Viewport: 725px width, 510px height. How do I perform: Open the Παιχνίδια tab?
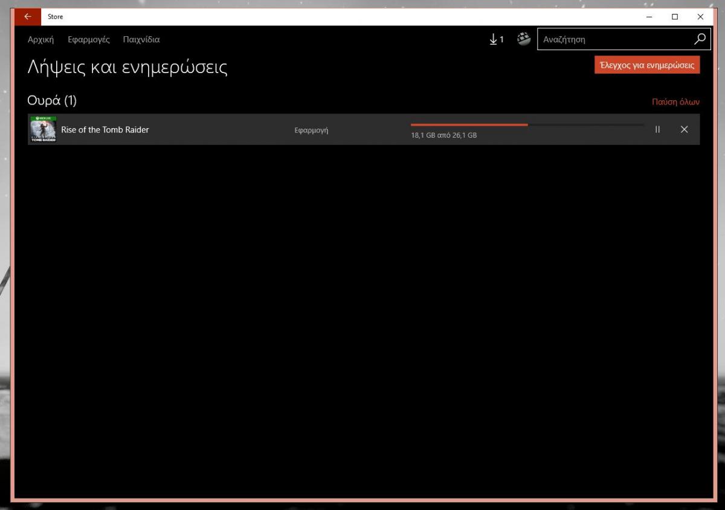point(141,40)
